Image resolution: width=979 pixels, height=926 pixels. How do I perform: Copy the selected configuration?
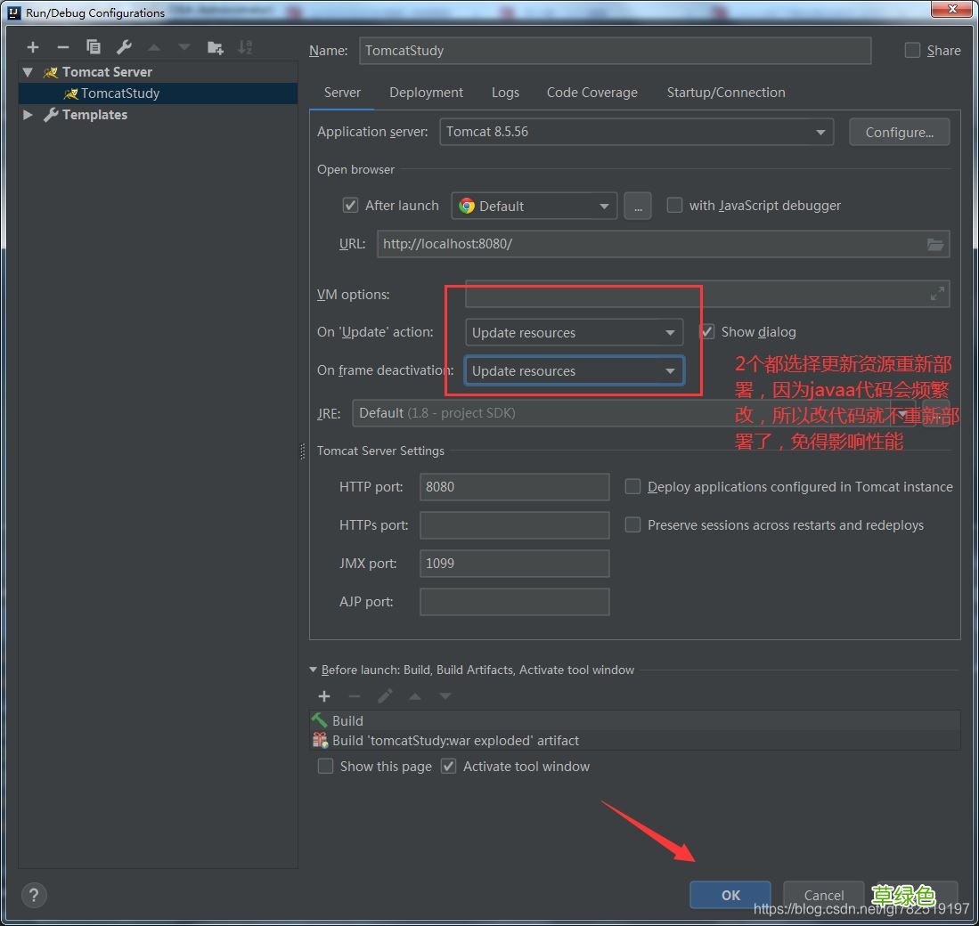pyautogui.click(x=93, y=47)
